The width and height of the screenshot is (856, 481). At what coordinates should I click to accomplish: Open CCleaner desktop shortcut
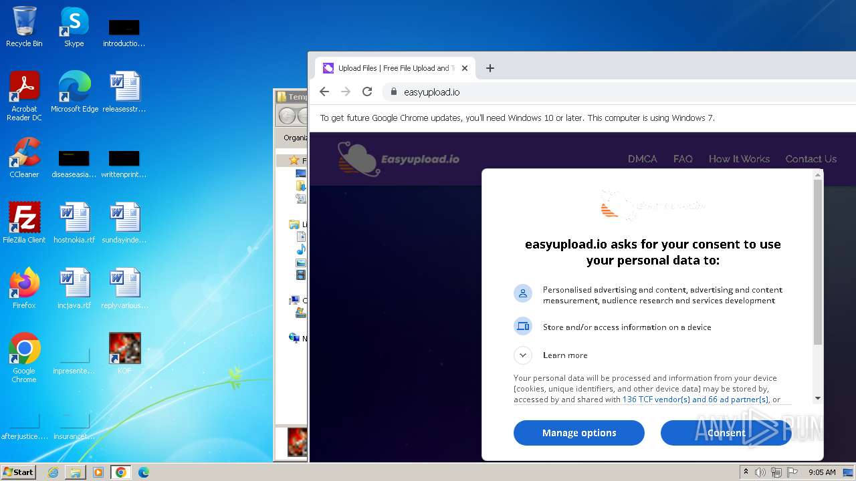click(24, 158)
